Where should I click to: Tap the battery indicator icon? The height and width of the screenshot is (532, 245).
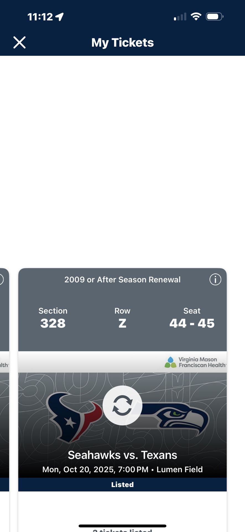point(214,17)
